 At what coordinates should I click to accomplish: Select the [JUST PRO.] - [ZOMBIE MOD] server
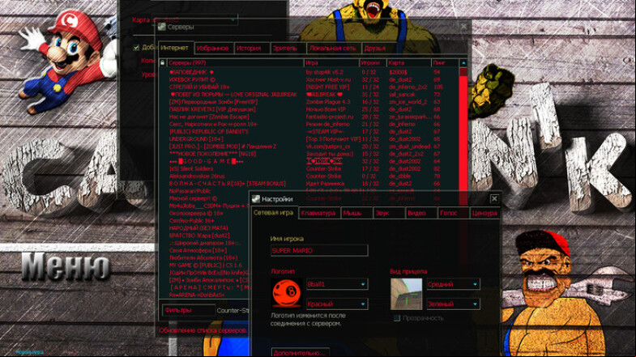coord(308,147)
